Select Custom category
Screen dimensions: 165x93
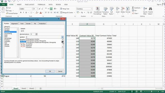tap(7, 46)
